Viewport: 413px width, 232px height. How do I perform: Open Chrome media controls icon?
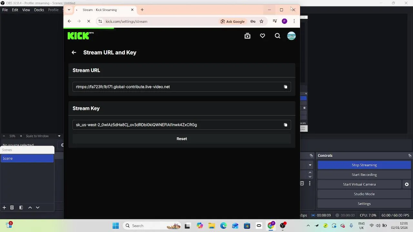[x=275, y=21]
